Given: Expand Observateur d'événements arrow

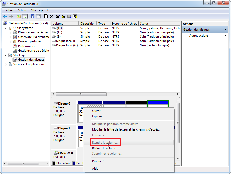Looking at the screenshot, I should (x=10, y=37).
